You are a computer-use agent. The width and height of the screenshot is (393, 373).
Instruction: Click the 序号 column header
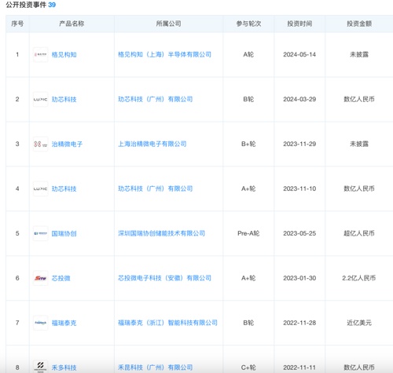point(17,24)
